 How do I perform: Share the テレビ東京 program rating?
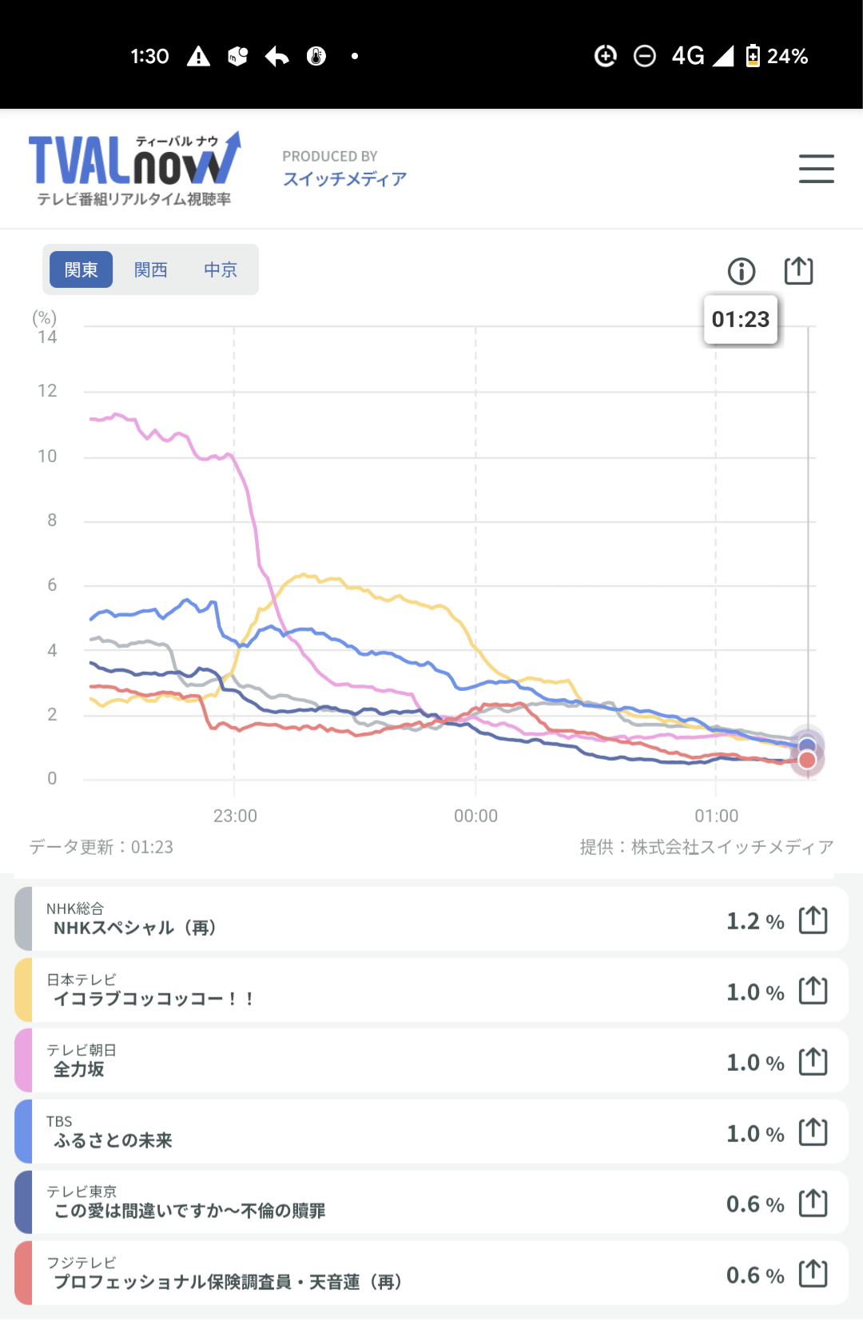point(813,1203)
